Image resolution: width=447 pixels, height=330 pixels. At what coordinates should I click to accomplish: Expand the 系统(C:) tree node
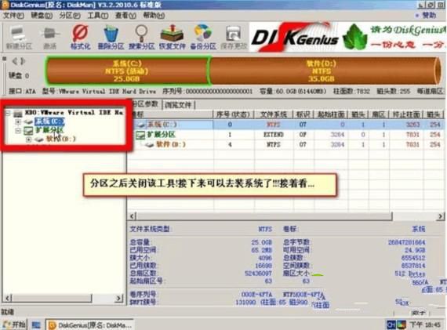18,122
